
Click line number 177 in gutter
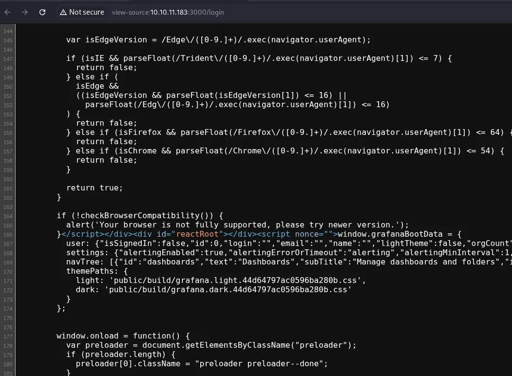[x=8, y=337]
